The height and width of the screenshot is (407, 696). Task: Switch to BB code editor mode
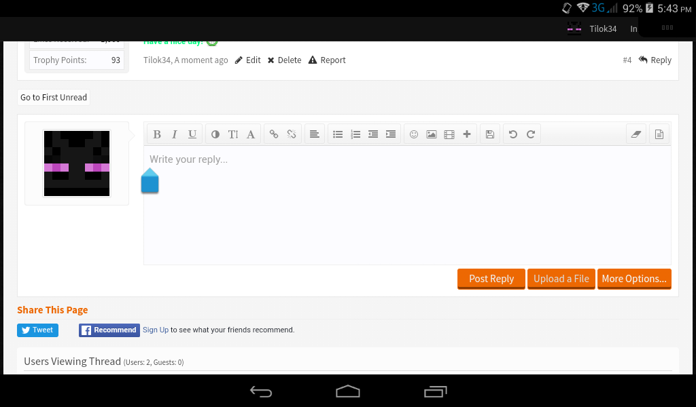click(x=659, y=134)
